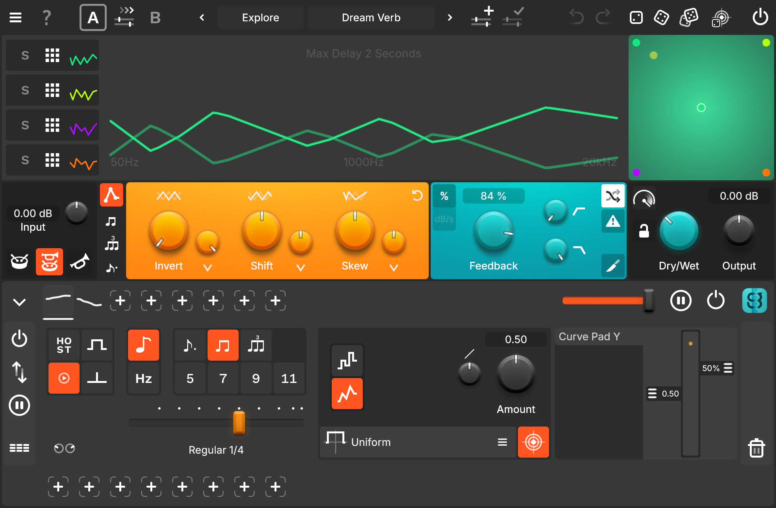Solo the top green band
Screen dimensions: 776x508
pyautogui.click(x=25, y=55)
